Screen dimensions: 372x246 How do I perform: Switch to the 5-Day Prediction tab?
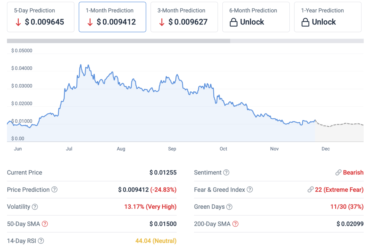pos(40,17)
